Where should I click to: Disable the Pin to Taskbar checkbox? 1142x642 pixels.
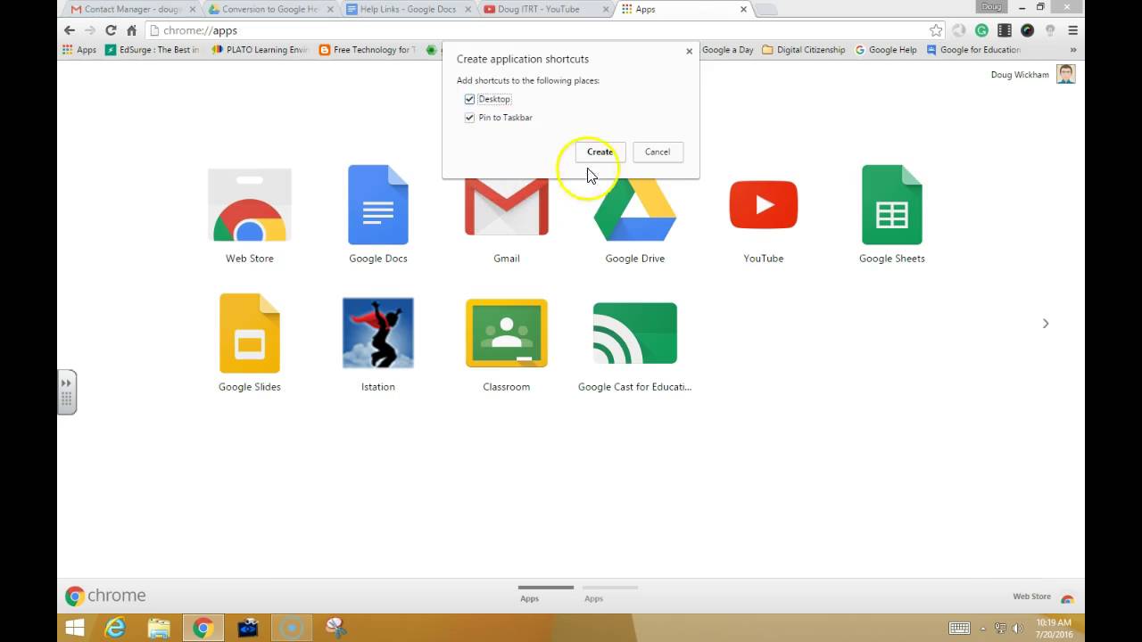[x=469, y=117]
